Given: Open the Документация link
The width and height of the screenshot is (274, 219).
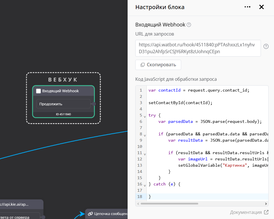Looking at the screenshot, I should pyautogui.click(x=246, y=212).
